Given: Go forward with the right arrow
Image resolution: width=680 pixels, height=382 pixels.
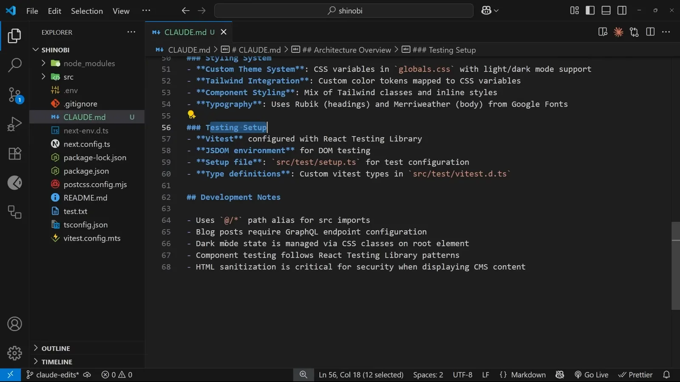Looking at the screenshot, I should click(201, 11).
